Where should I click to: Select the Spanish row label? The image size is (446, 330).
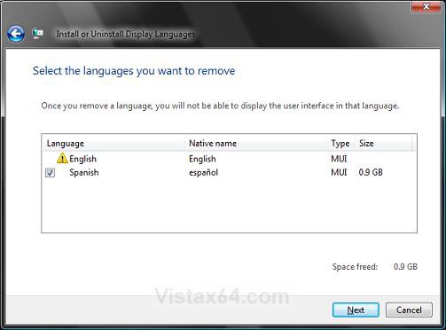pos(84,172)
